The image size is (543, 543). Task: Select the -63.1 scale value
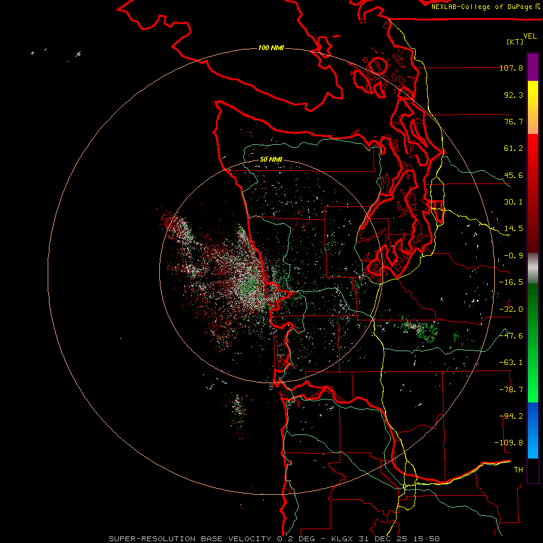pyautogui.click(x=511, y=363)
